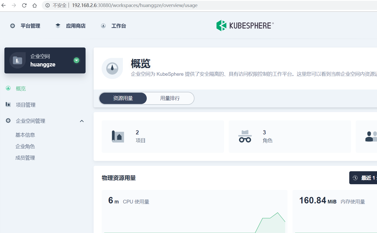Click the huanggze workspace name
377x233 pixels.
point(43,64)
